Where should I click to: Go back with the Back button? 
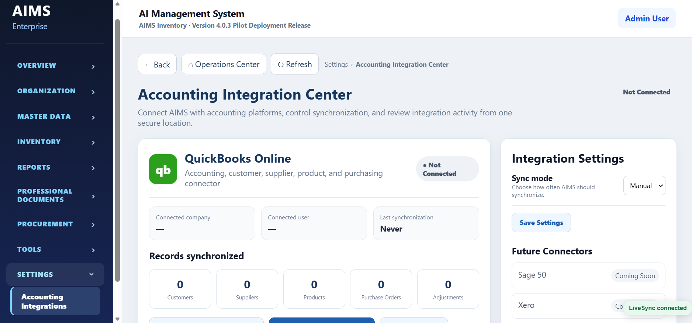157,64
